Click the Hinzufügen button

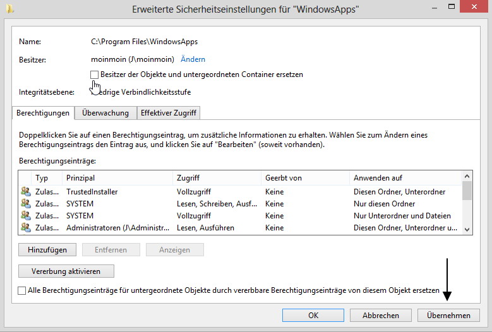coord(47,250)
